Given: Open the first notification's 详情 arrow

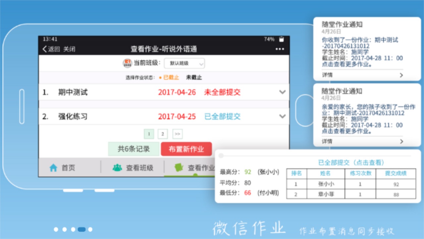Looking at the screenshot, I should 401,75.
